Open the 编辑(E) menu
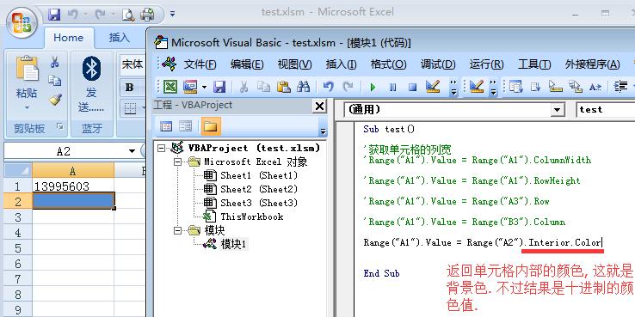 tap(247, 64)
